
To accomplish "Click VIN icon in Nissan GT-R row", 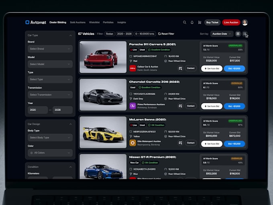I will coord(131,169).
